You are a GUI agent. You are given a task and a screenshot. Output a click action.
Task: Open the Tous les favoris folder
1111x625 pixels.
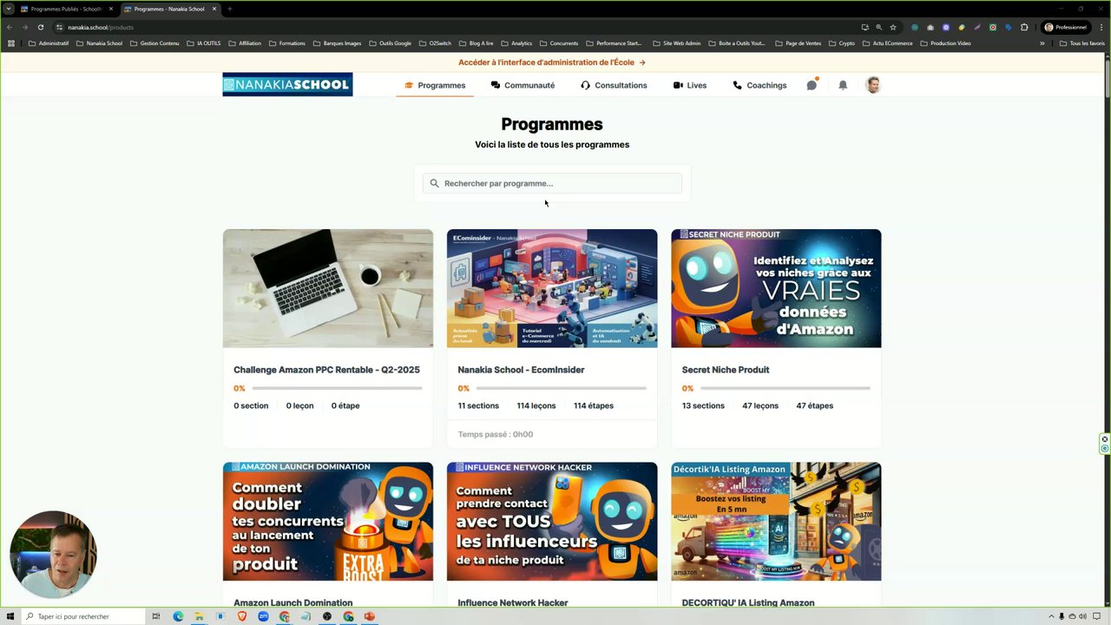(1081, 43)
